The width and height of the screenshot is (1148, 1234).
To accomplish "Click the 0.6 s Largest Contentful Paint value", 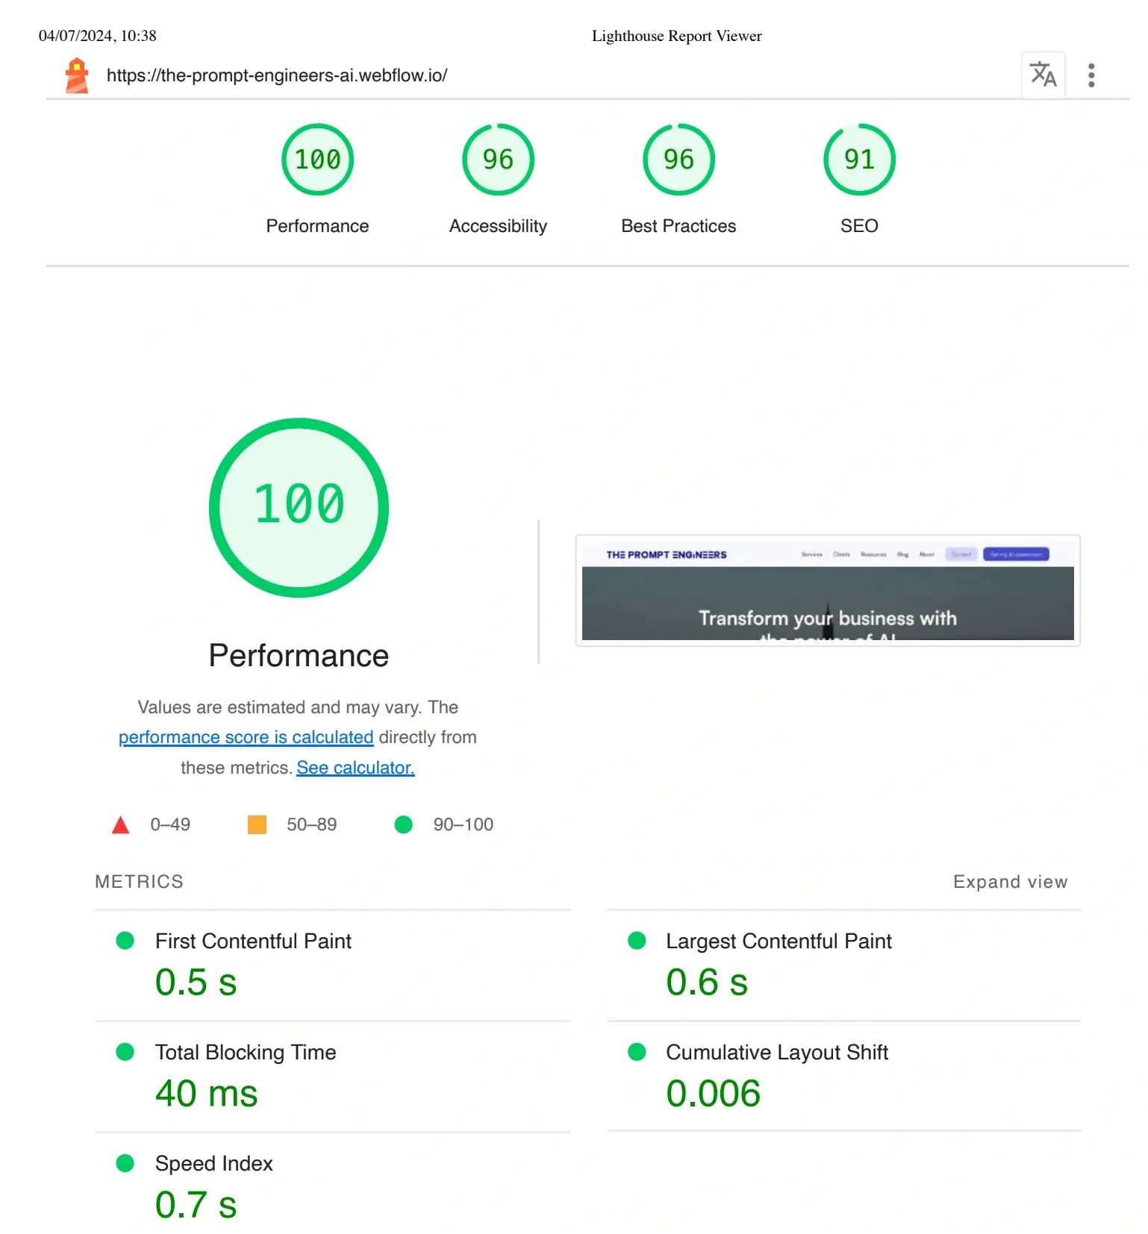I will 707,982.
